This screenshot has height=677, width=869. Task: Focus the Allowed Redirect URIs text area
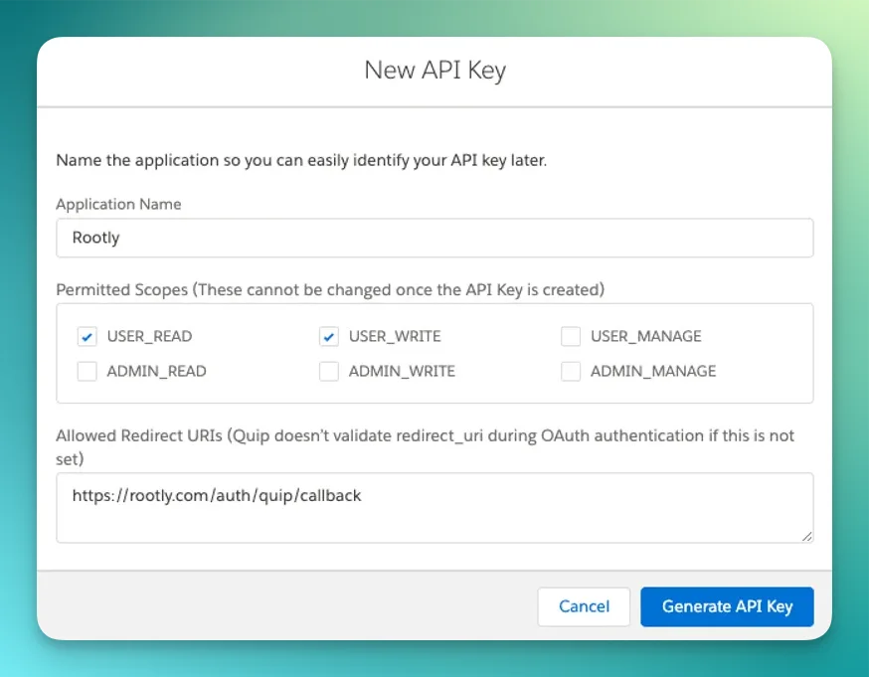click(x=434, y=507)
